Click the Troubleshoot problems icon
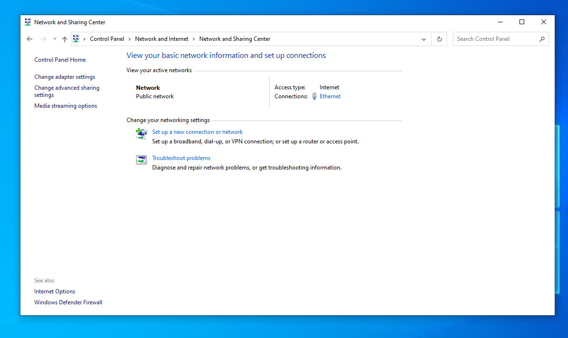This screenshot has height=338, width=568. pyautogui.click(x=141, y=160)
